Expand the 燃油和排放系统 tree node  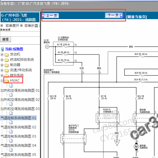(x=2, y=60)
